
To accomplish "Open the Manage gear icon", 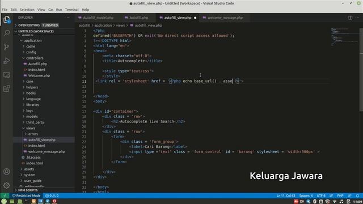I will click(x=6, y=185).
